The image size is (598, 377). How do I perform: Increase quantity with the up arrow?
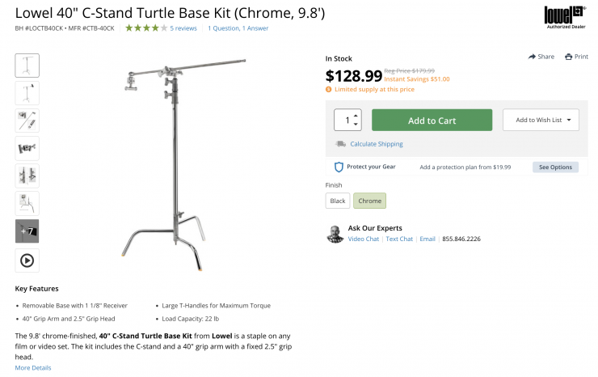(356, 116)
